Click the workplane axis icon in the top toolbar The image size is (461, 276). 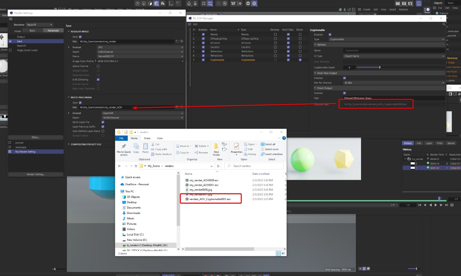(171, 3)
